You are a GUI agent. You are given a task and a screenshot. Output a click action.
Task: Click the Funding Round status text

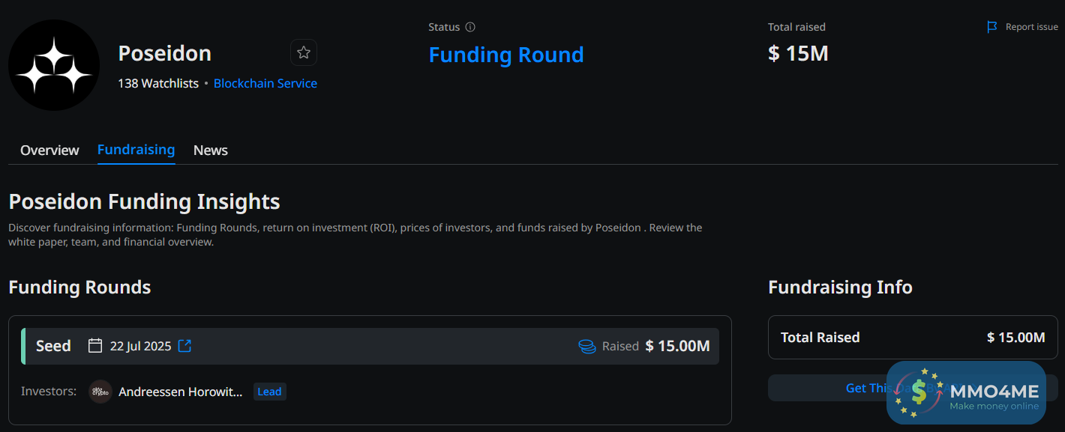tap(506, 55)
